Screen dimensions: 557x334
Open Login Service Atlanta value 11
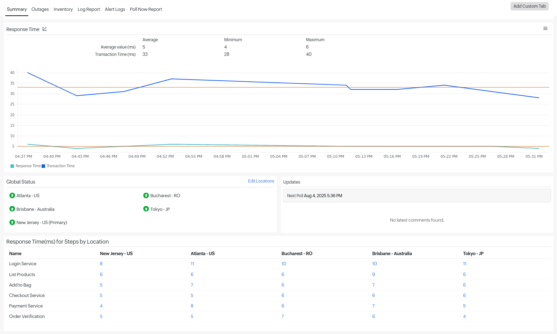(x=192, y=264)
